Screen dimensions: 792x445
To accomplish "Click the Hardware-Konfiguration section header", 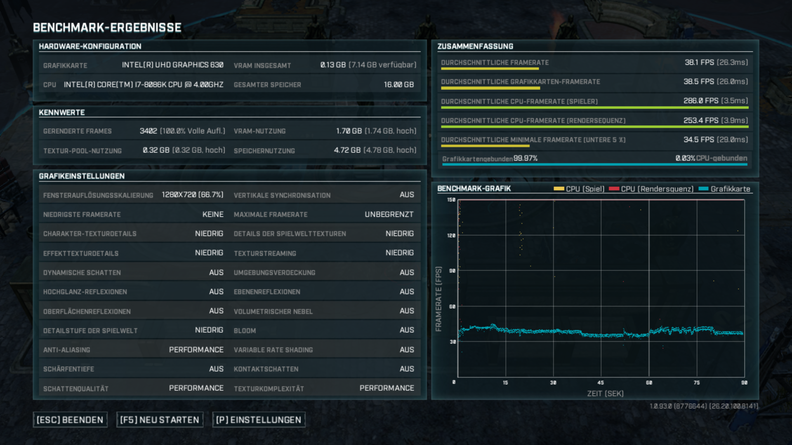I will pos(90,46).
